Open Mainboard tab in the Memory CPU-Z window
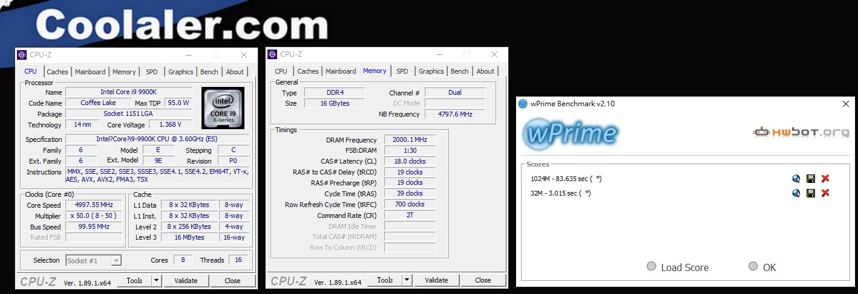This screenshot has height=294, width=858. (341, 71)
